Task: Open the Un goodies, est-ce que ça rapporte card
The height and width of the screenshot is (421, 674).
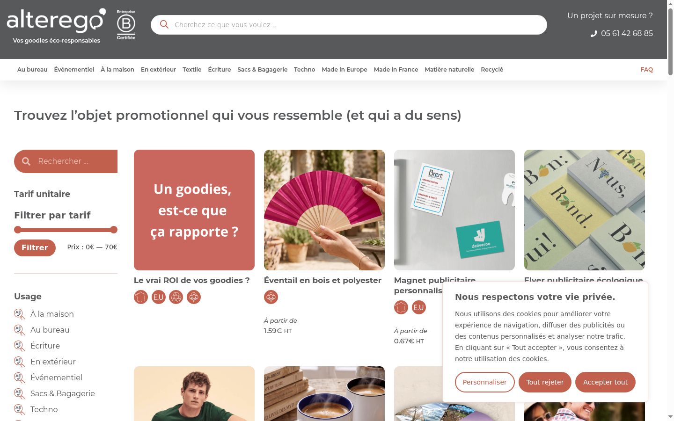Action: tap(194, 210)
